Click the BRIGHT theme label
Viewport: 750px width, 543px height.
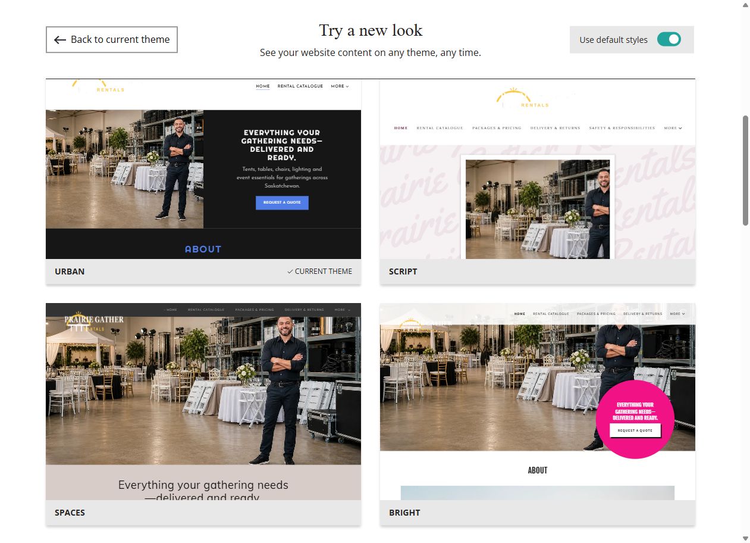pyautogui.click(x=404, y=513)
